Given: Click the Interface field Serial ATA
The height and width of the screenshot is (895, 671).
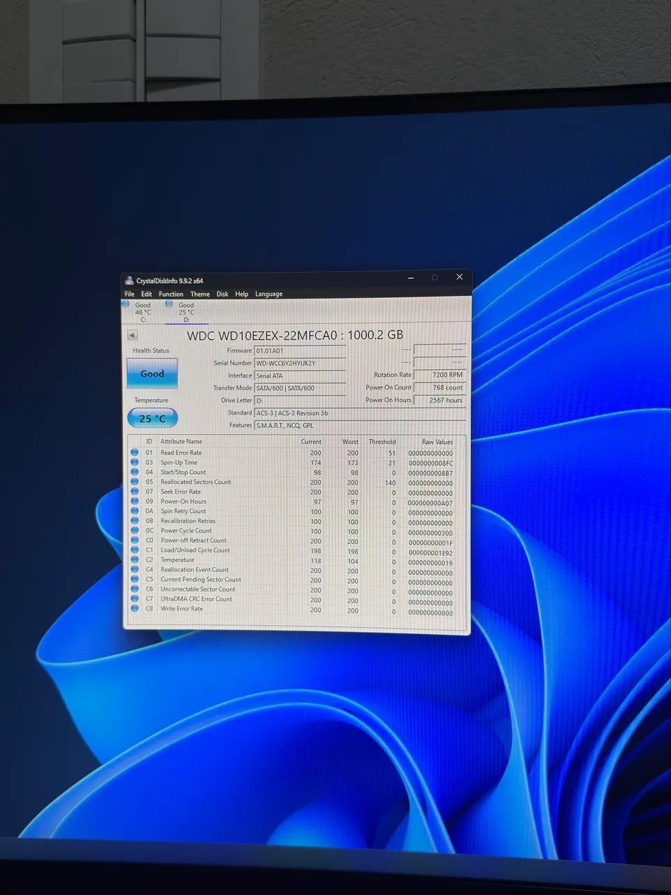Looking at the screenshot, I should coord(300,376).
